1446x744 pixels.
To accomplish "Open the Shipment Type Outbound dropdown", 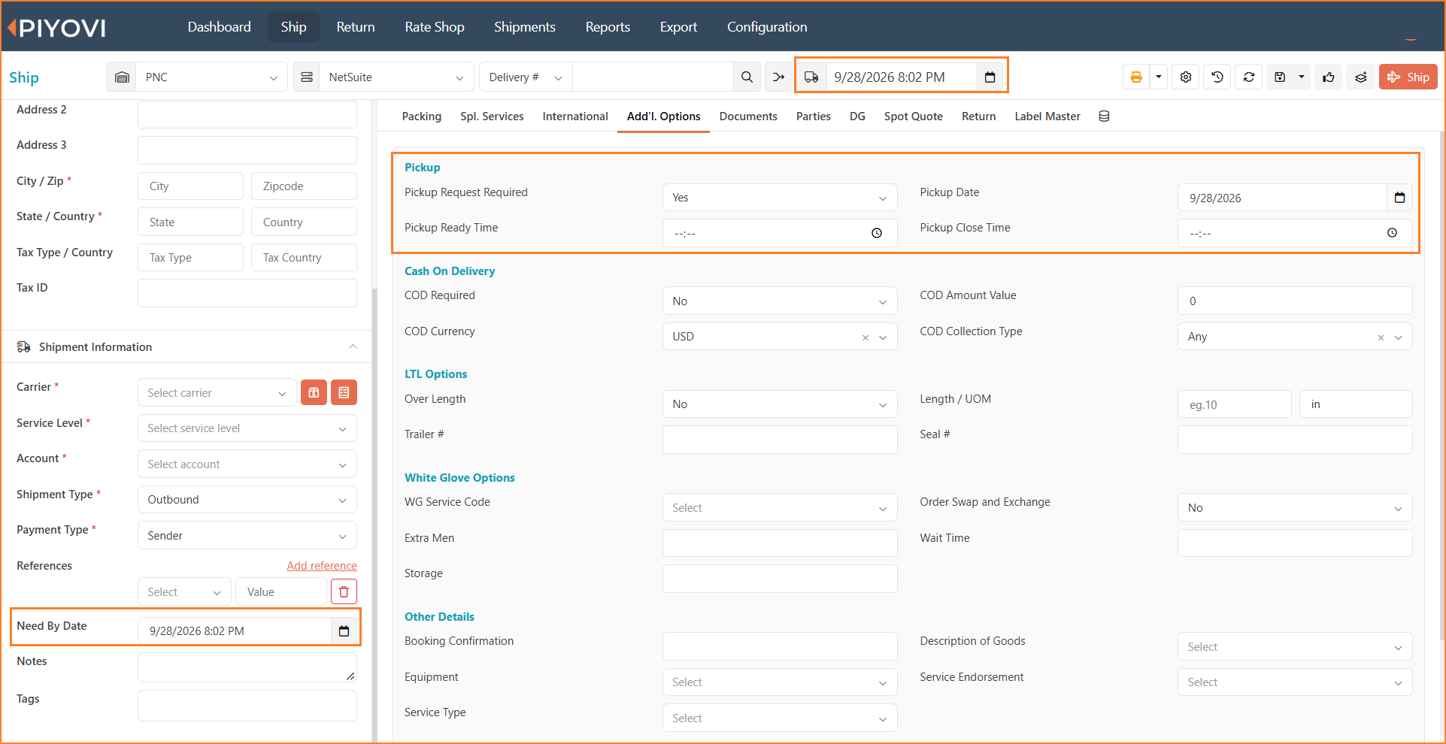I will [247, 500].
